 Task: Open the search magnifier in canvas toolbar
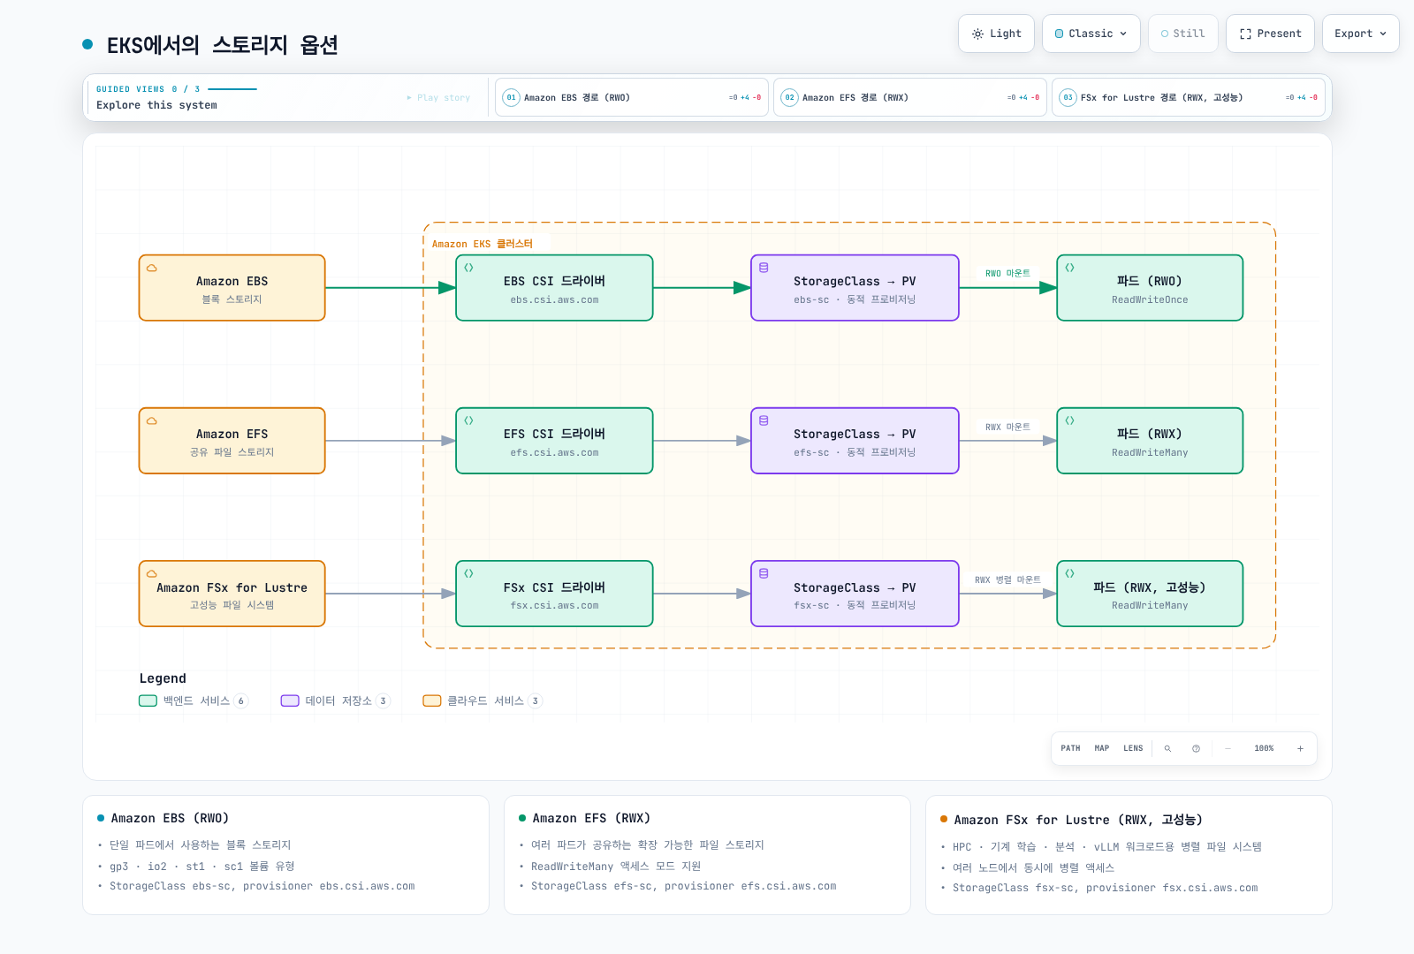click(1167, 748)
